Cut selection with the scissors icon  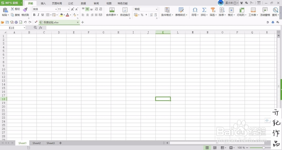(12, 9)
